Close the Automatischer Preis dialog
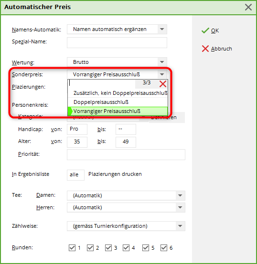Viewport: 257px width, 264px height. pyautogui.click(x=248, y=7)
